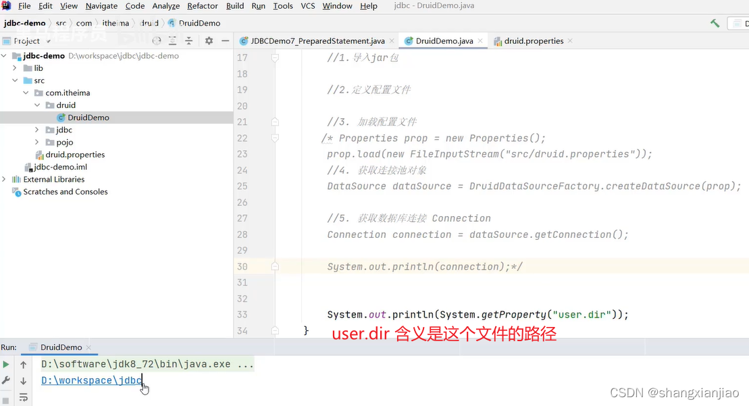The height and width of the screenshot is (406, 749).
Task: Click Expand All in Project panel
Action: [x=172, y=41]
